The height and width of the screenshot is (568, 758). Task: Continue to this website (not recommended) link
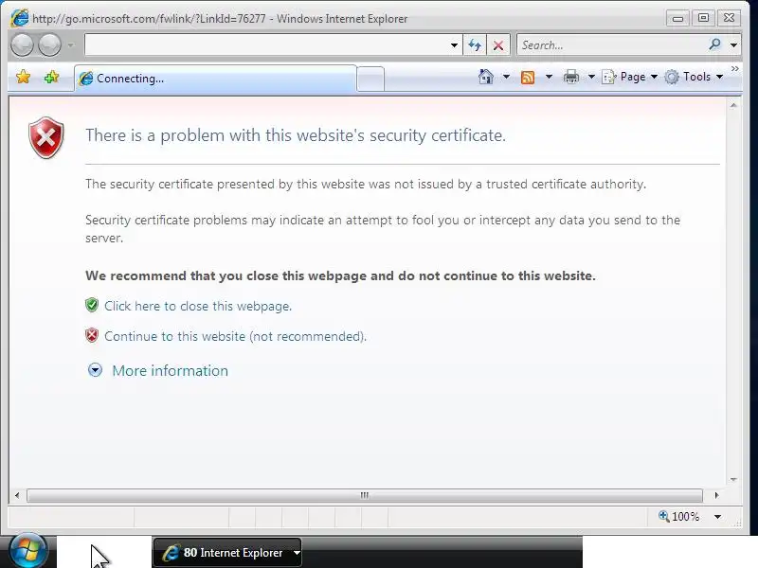(235, 336)
